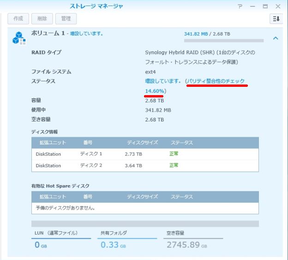The height and width of the screenshot is (260, 288).
Task: Click the 341.82 MB / 2.68 TB header text
Action: coord(207,34)
